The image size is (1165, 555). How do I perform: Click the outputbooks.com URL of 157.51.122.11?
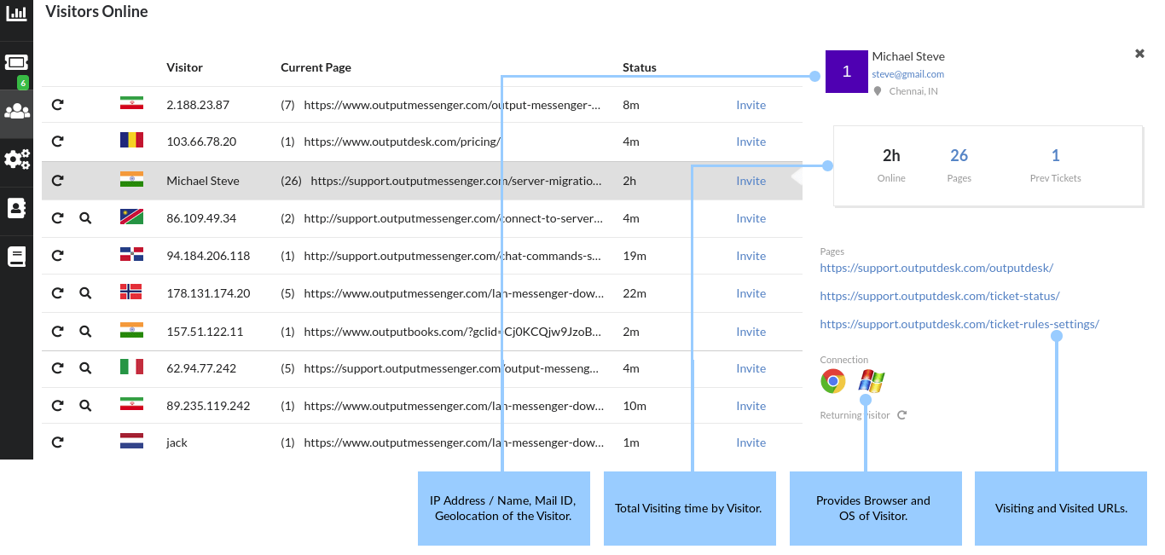[x=453, y=332]
